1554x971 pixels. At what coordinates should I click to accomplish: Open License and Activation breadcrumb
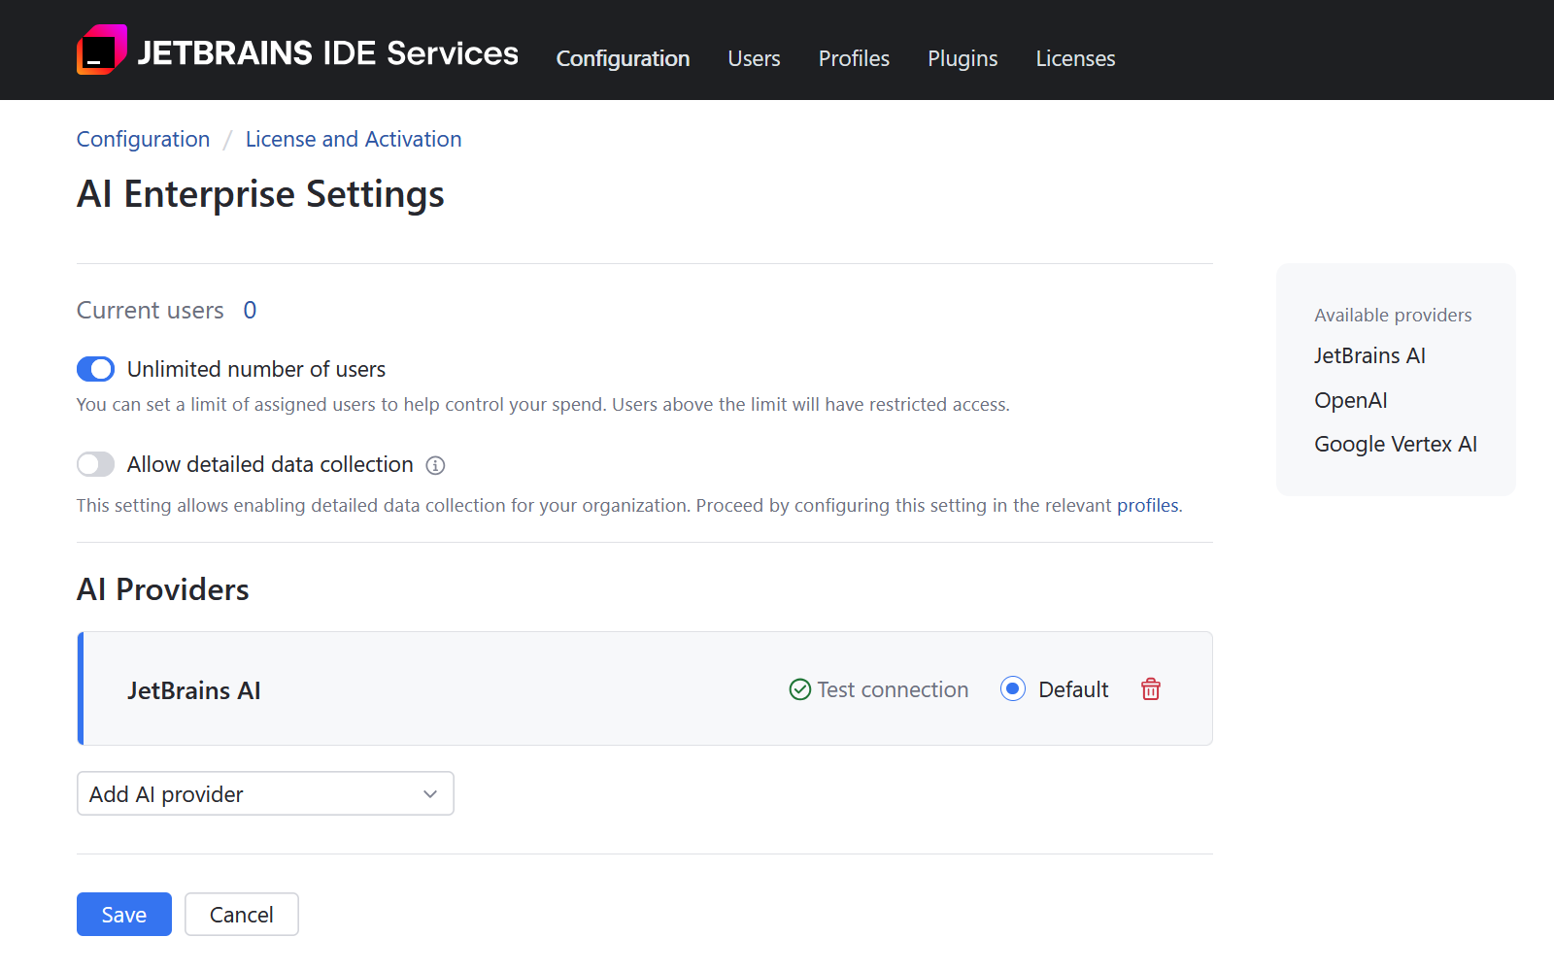pos(354,139)
